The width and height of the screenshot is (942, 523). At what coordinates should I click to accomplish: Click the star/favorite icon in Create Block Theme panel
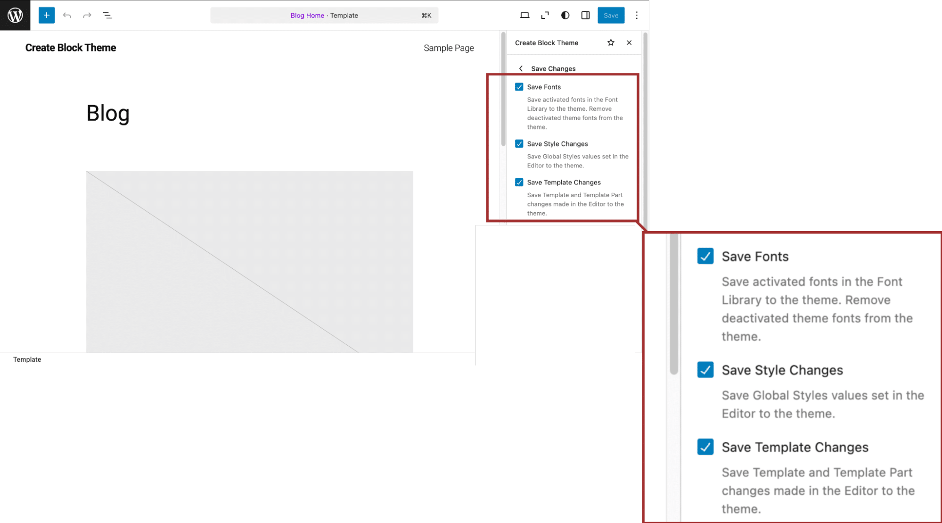[611, 42]
